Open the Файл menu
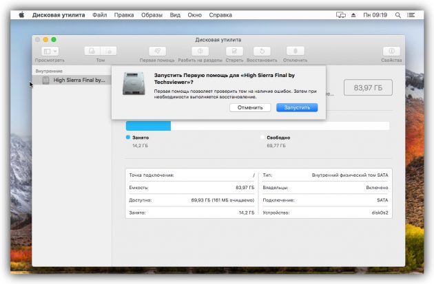The height and width of the screenshot is (284, 434). click(100, 14)
